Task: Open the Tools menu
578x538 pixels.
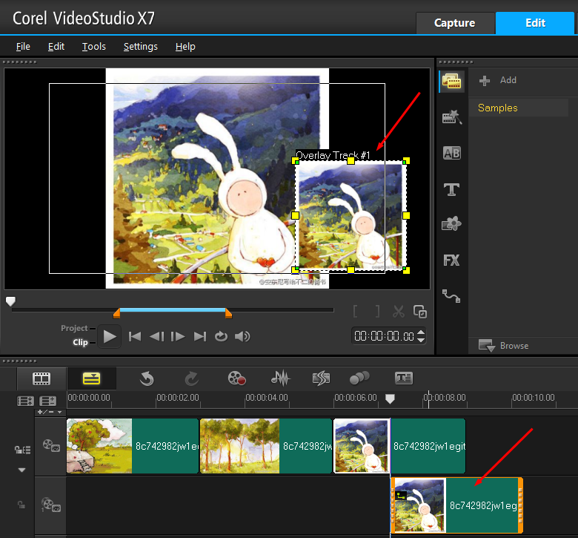Action: (x=93, y=46)
